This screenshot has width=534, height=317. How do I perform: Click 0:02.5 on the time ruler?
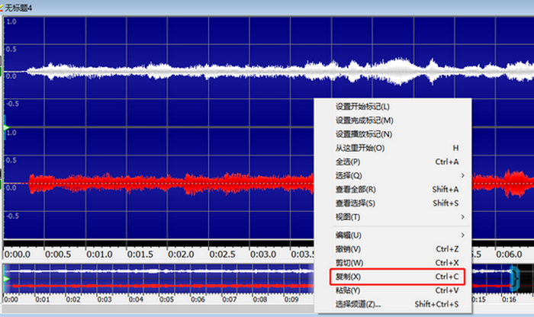[x=222, y=255]
